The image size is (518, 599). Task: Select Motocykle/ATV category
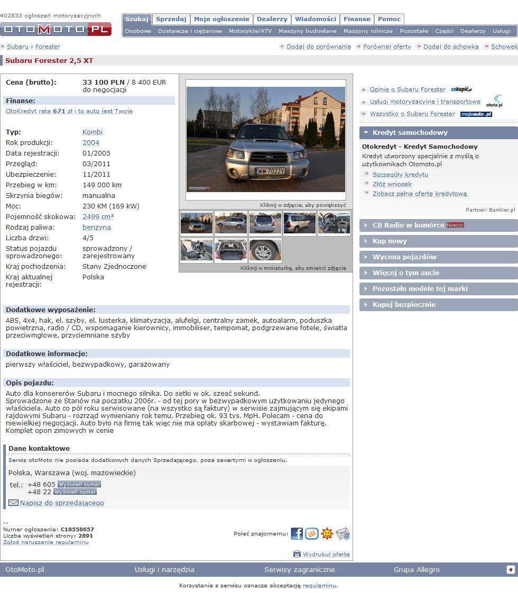[x=250, y=31]
